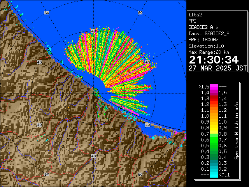Screen dimensions: 249x187
Task: Click the bright green legend swatch beside 0.6
Action: tap(214, 139)
